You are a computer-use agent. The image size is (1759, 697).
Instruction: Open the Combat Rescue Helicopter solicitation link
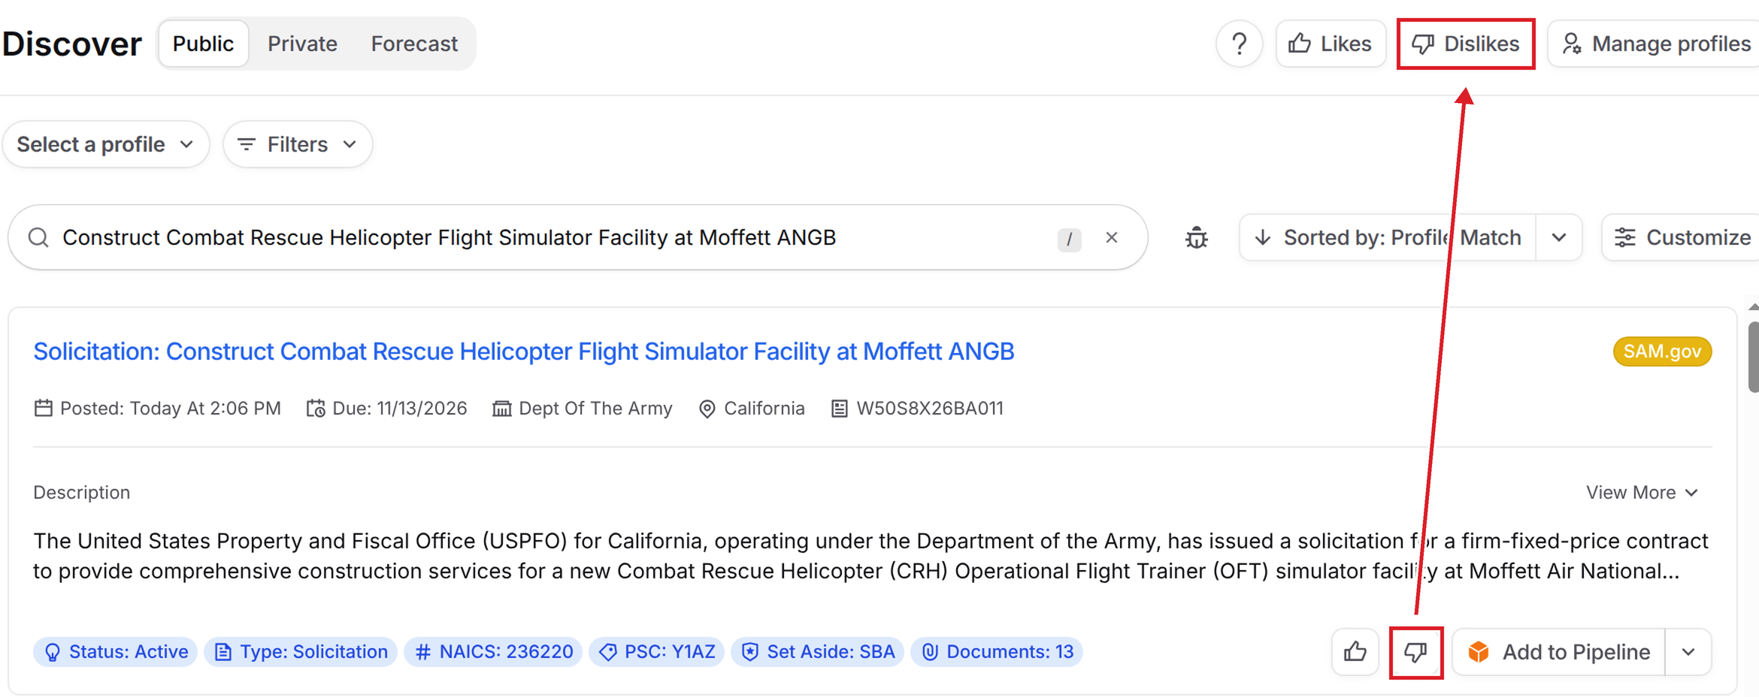pos(524,352)
